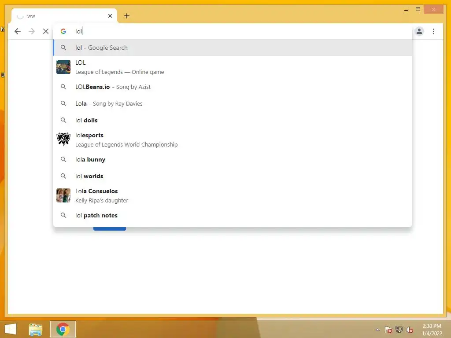Open Action Center flag icon in tray
This screenshot has height=338, width=451.
coord(388,330)
